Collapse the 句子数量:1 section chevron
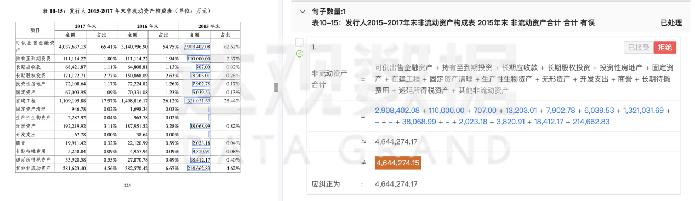This screenshot has width=695, height=201. coord(302,11)
